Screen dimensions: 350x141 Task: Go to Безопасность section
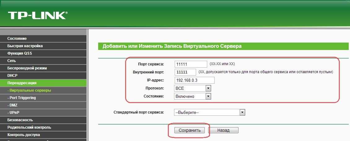(20, 120)
